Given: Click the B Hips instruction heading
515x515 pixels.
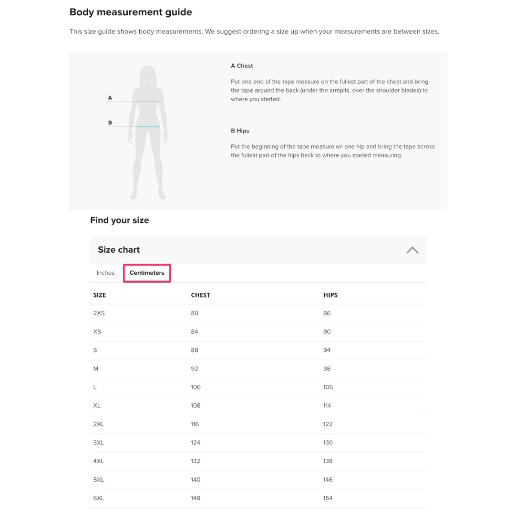Looking at the screenshot, I should tap(240, 131).
